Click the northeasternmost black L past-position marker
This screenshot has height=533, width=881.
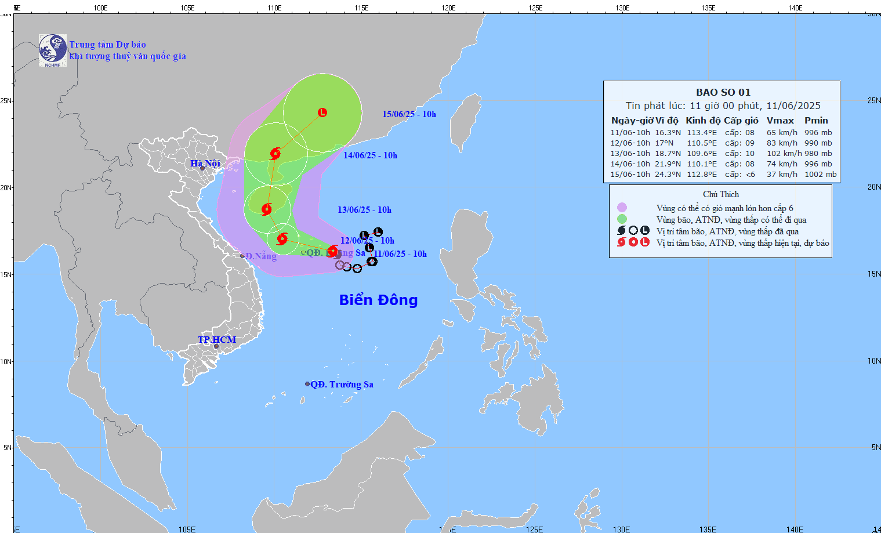(378, 232)
